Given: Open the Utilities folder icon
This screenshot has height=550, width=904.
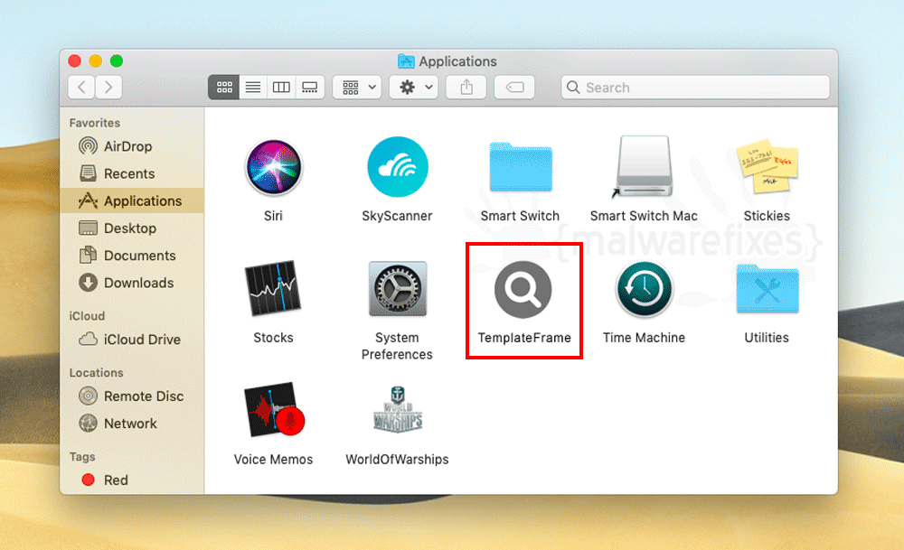Looking at the screenshot, I should pyautogui.click(x=767, y=288).
